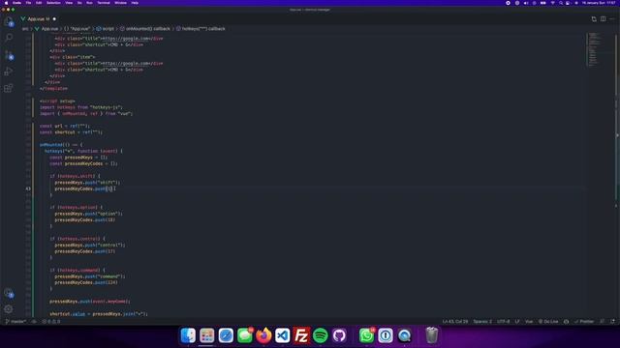The width and height of the screenshot is (620, 348).
Task: Click the unsaved dot on App.vue tab
Action: tap(54, 19)
